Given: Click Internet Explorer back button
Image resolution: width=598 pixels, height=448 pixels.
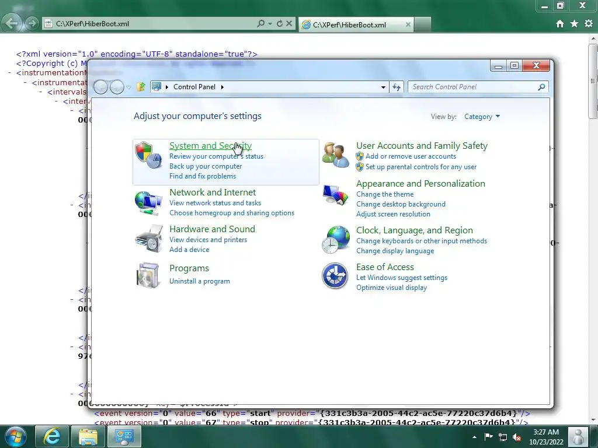Looking at the screenshot, I should tap(12, 23).
